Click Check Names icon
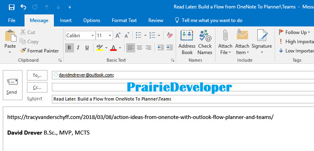The height and width of the screenshot is (151, 314). click(205, 42)
